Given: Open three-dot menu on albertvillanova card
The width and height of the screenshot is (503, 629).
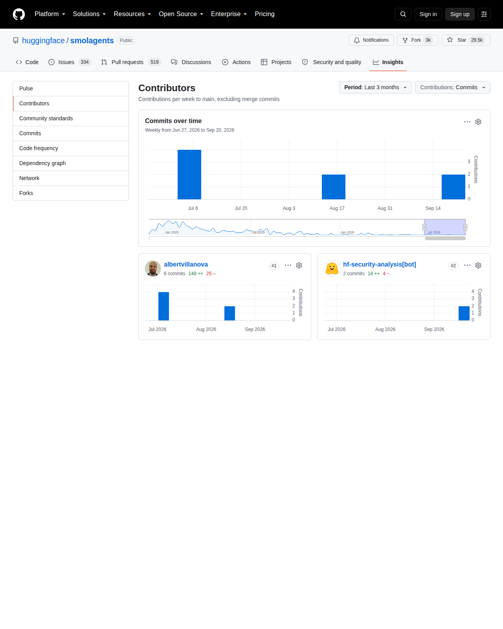Looking at the screenshot, I should (288, 265).
